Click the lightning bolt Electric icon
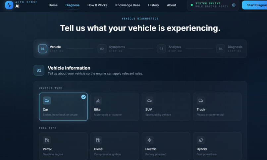 coord(149,140)
